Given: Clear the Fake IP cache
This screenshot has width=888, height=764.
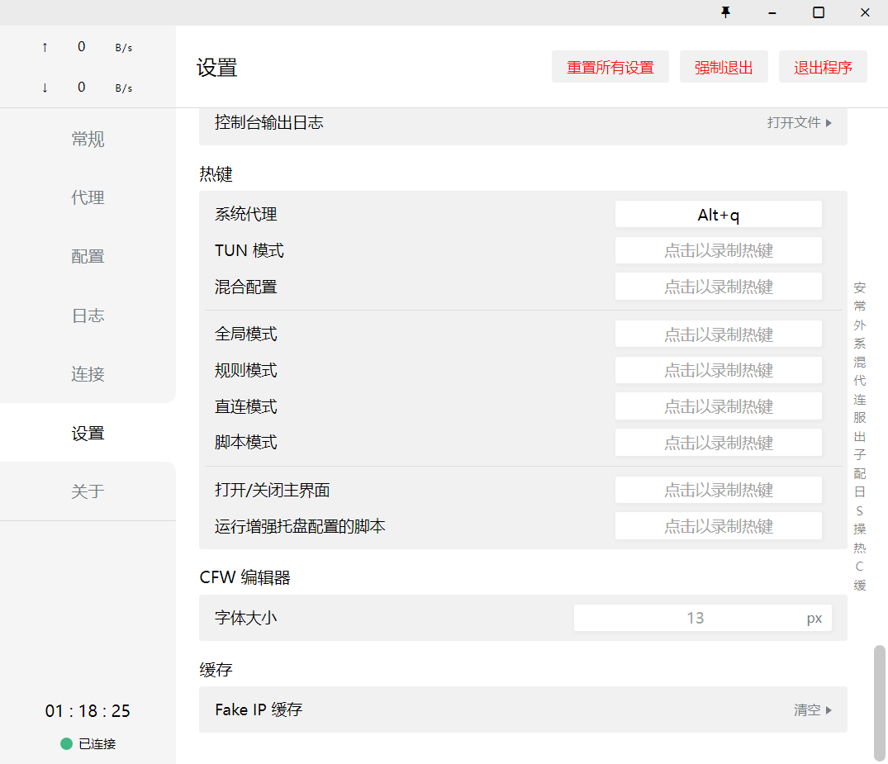Looking at the screenshot, I should click(812, 710).
